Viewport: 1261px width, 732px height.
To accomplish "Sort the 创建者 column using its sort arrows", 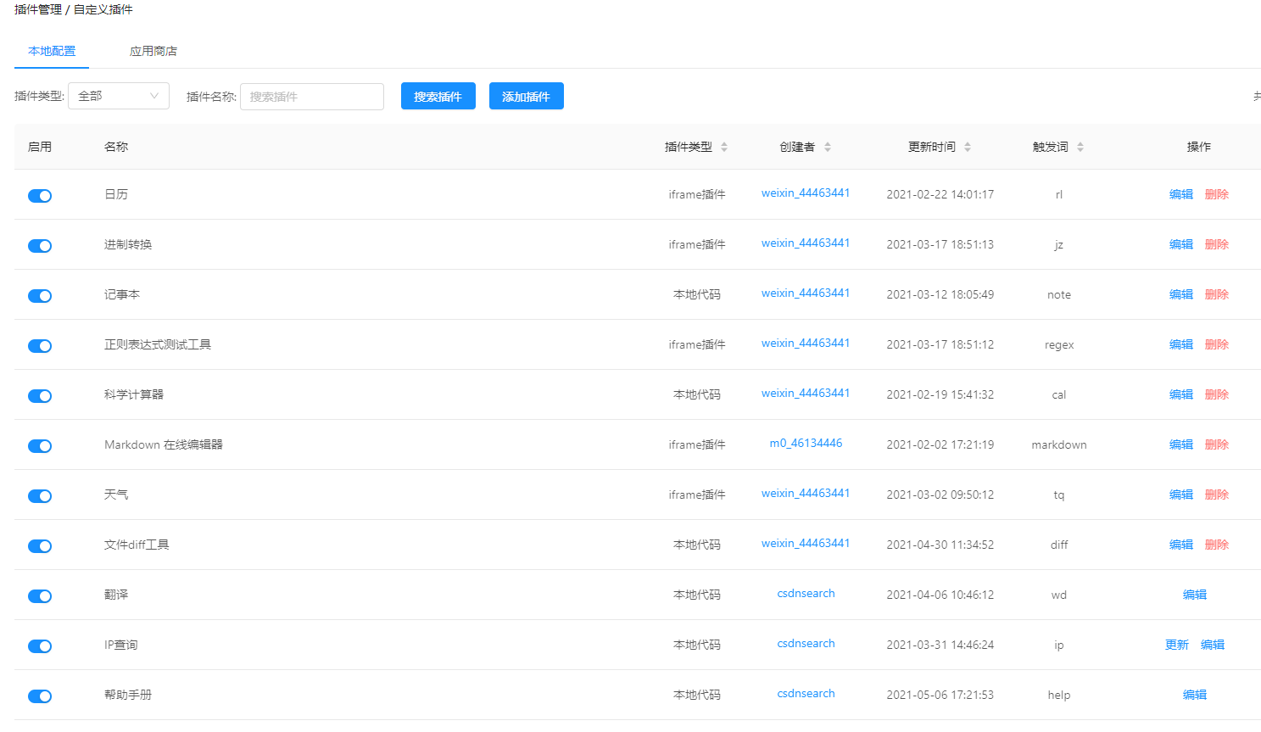I will point(827,146).
